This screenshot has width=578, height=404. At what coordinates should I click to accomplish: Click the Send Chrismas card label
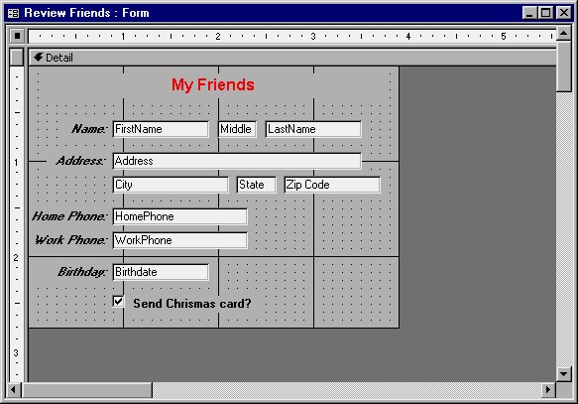tap(192, 304)
